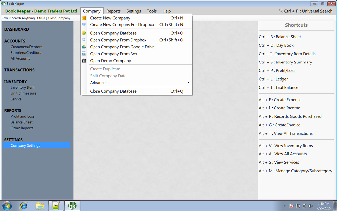
Task: Launch Internet Explorer from the taskbar
Action: (24, 206)
